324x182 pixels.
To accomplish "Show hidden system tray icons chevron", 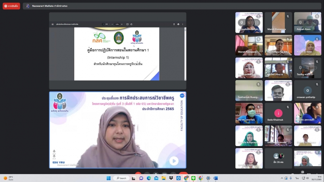I will [282, 178].
